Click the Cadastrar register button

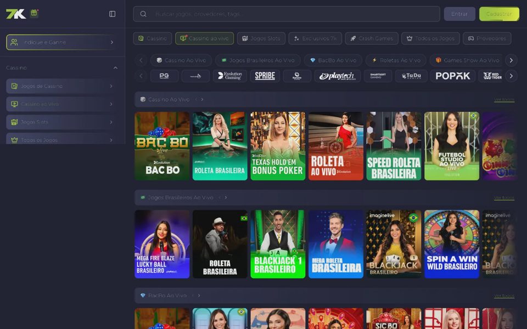click(499, 14)
